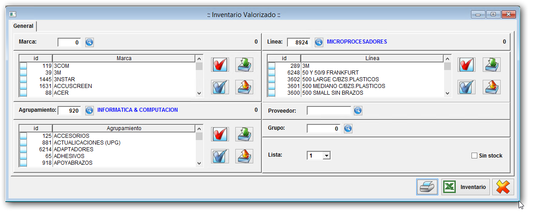Check the ACCESORIOS grouping checkbox
The image size is (533, 215).
point(23,136)
